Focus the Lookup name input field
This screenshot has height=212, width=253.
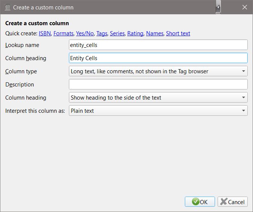pos(158,45)
